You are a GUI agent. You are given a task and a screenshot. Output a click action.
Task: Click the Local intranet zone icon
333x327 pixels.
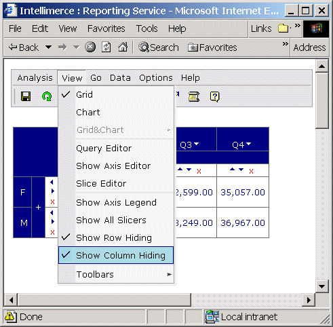pyautogui.click(x=212, y=316)
